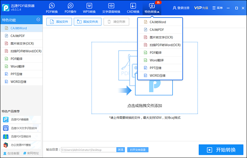This screenshot has width=247, height=158.
Task: Click the 浏览 browse button
Action: [x=121, y=150]
